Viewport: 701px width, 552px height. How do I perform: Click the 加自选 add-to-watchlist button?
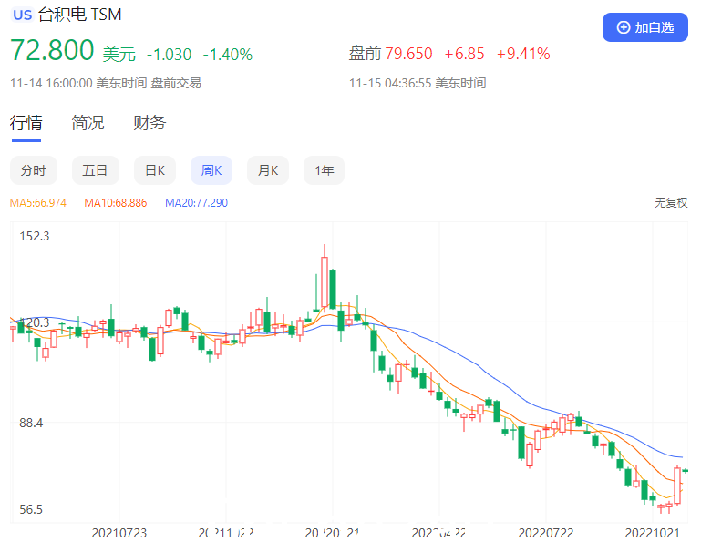click(x=644, y=27)
